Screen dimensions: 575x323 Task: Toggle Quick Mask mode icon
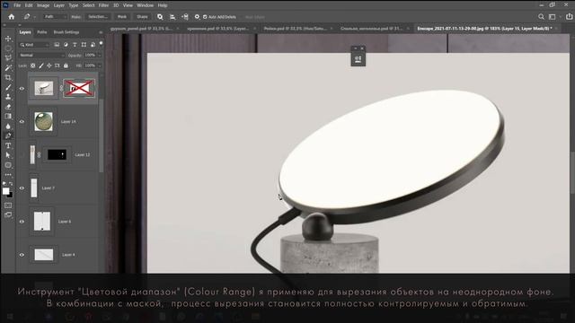[x=8, y=205]
